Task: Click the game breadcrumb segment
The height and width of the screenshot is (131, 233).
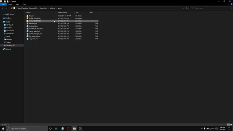Action: click(60, 8)
